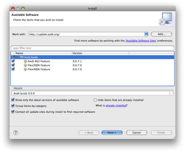Click the Details box scrollbar

click(x=171, y=93)
